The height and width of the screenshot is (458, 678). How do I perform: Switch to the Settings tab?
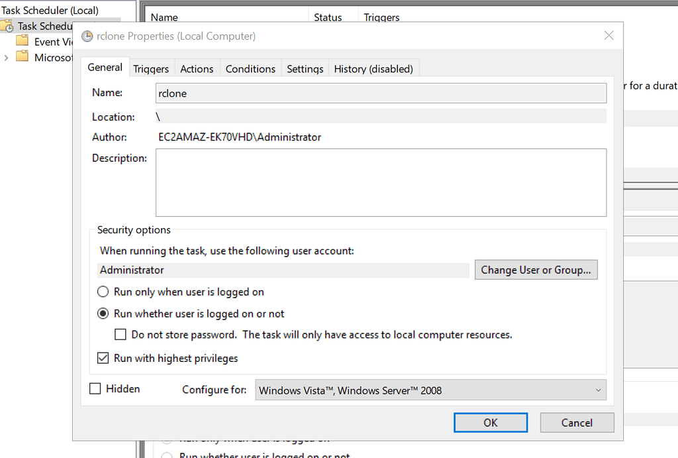305,68
